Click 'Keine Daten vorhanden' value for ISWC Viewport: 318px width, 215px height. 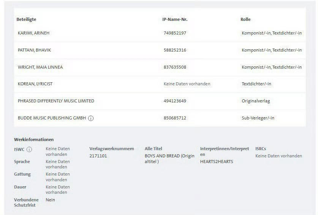(x=58, y=151)
